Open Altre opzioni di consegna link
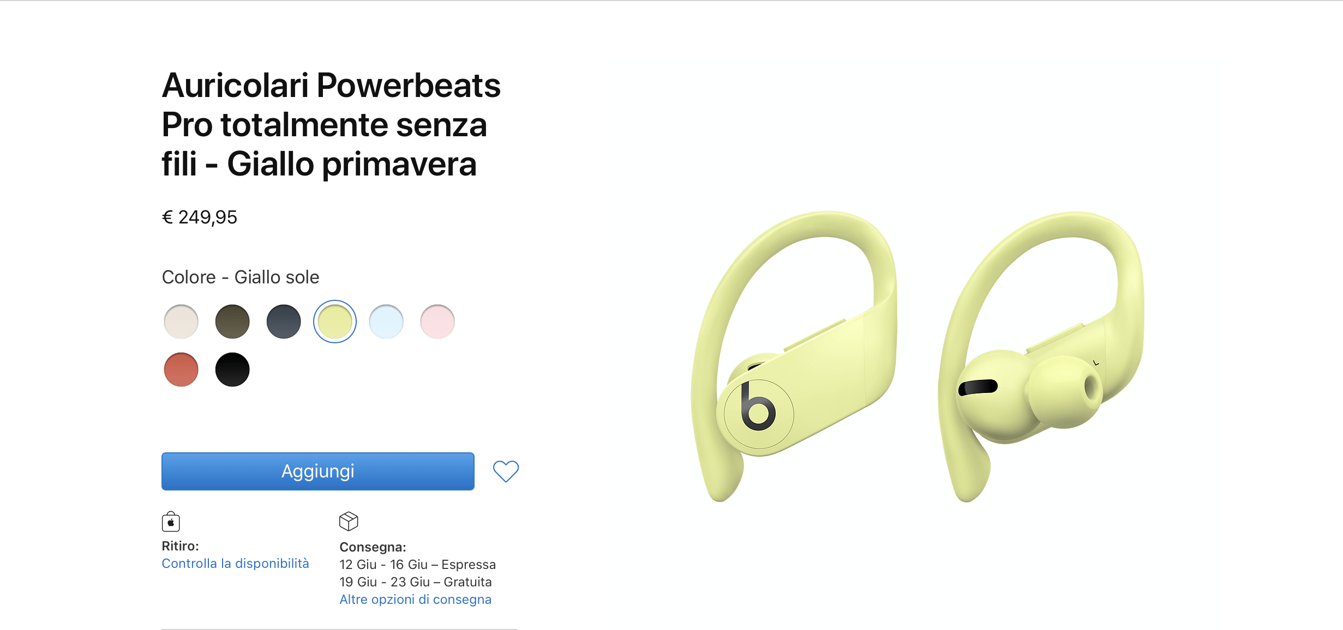 [x=415, y=599]
